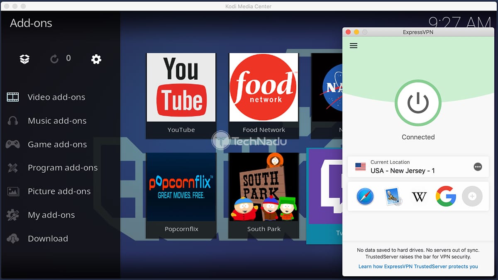Click the My add-ons gear icon
The width and height of the screenshot is (498, 280).
click(13, 215)
